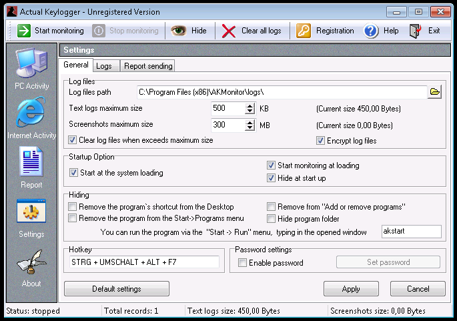This screenshot has height=321, width=457.
Task: Browse for log files path folder
Action: (434, 92)
